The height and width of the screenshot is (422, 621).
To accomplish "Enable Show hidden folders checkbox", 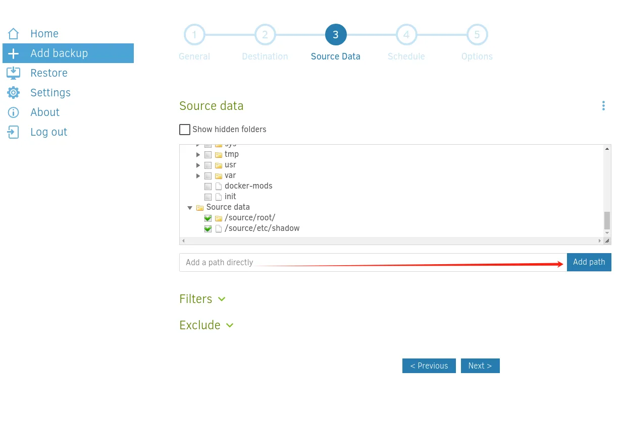I will 185,130.
